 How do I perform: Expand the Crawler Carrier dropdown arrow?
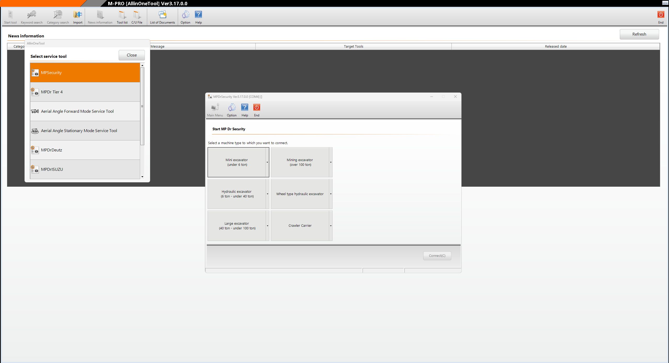[331, 226]
